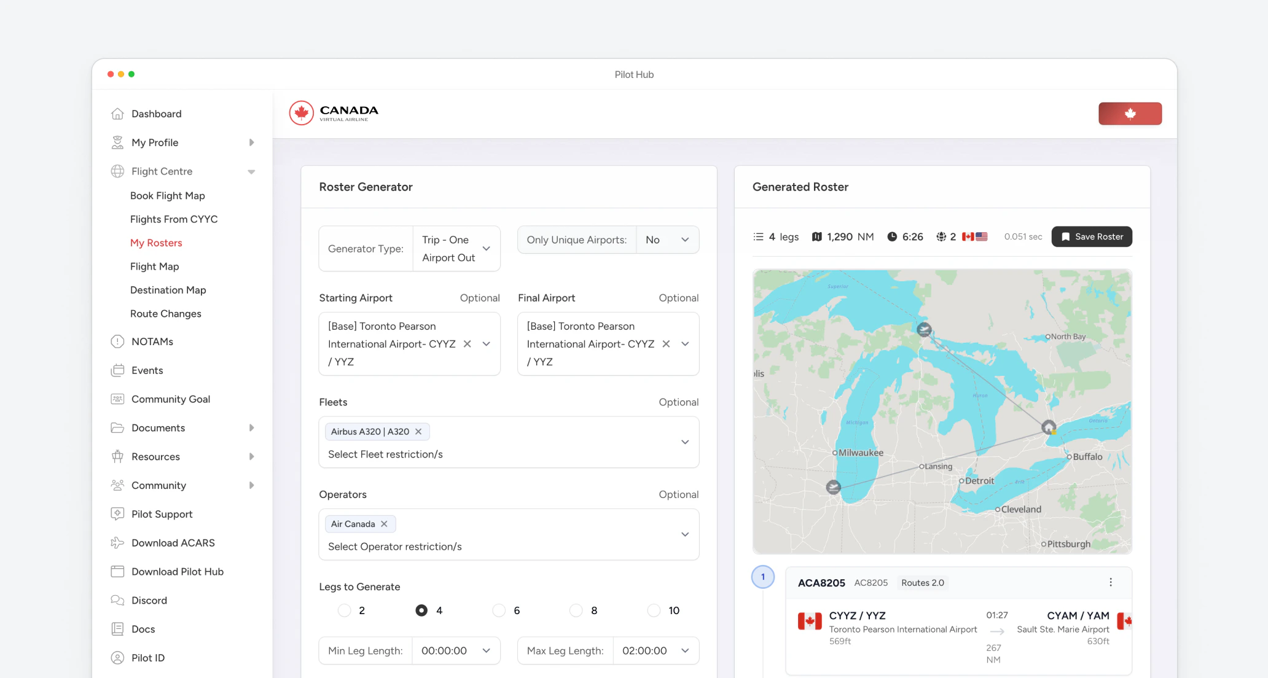Click the Chicago-area airport map marker
Screen dimensions: 1268x678
pos(834,487)
